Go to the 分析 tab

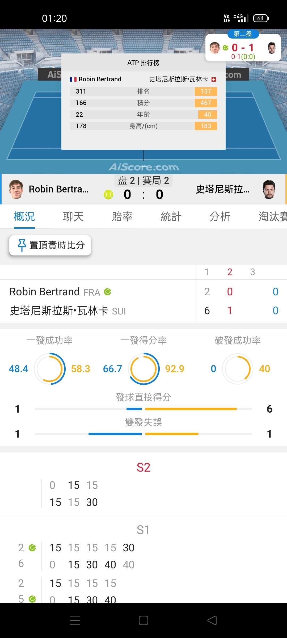click(x=220, y=217)
